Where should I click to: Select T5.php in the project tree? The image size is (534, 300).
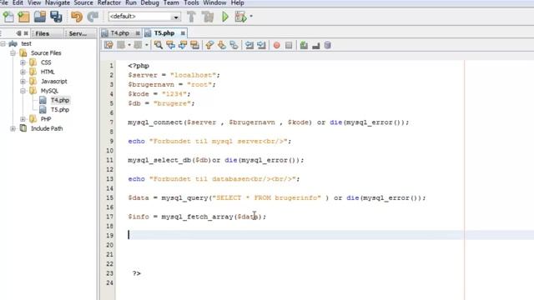pyautogui.click(x=60, y=109)
